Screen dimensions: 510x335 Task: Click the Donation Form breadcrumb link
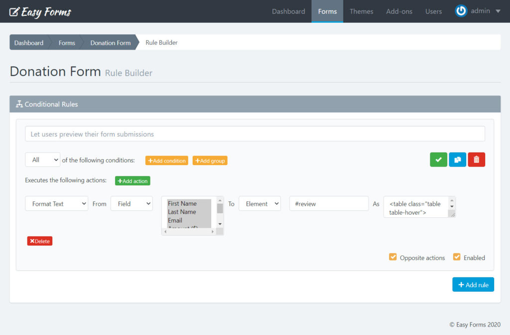(110, 43)
